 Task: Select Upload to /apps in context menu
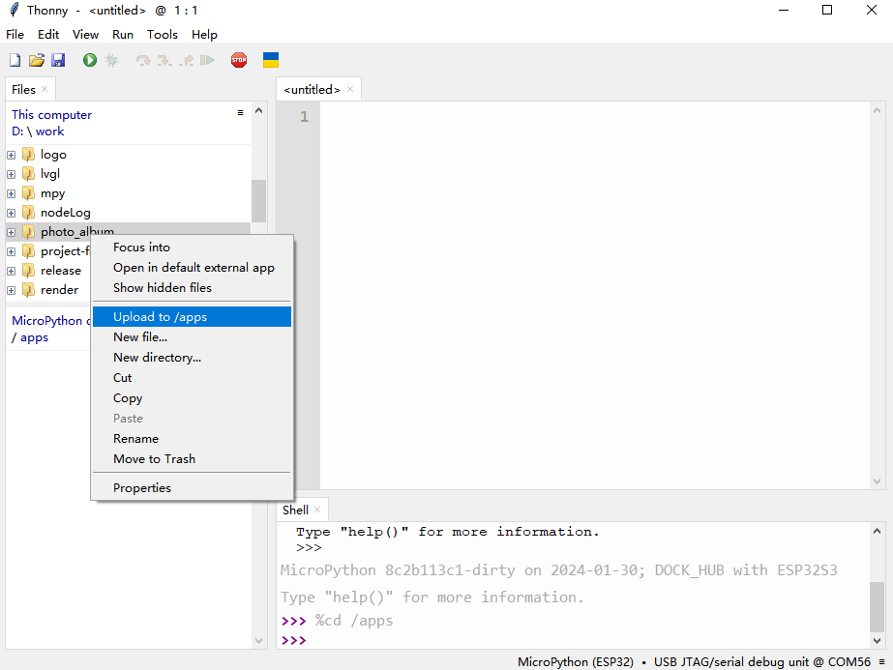[160, 316]
